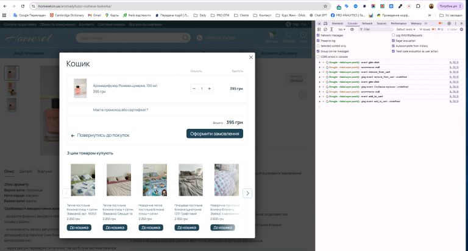468x251 pixels.
Task: Open browser extensions puzzle icon
Action: coord(418,6)
